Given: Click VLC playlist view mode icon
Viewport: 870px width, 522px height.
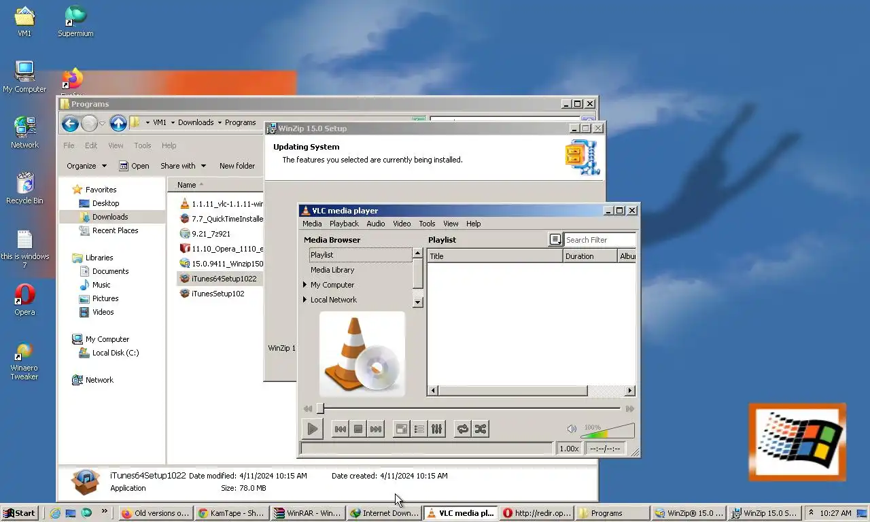Looking at the screenshot, I should click(x=555, y=239).
